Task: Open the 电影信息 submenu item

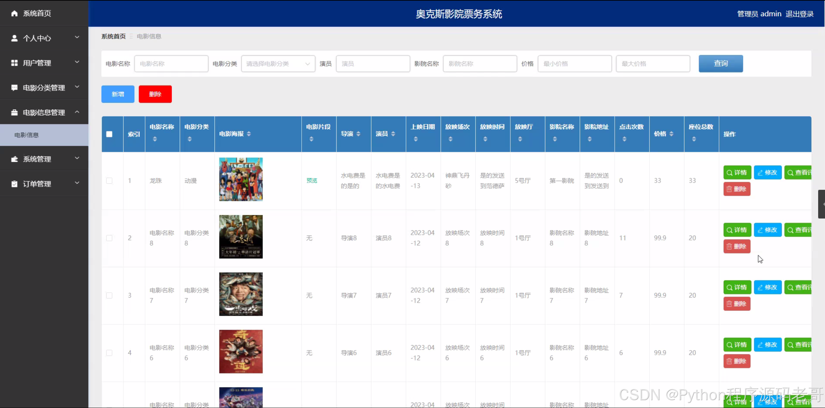Action: (x=27, y=135)
